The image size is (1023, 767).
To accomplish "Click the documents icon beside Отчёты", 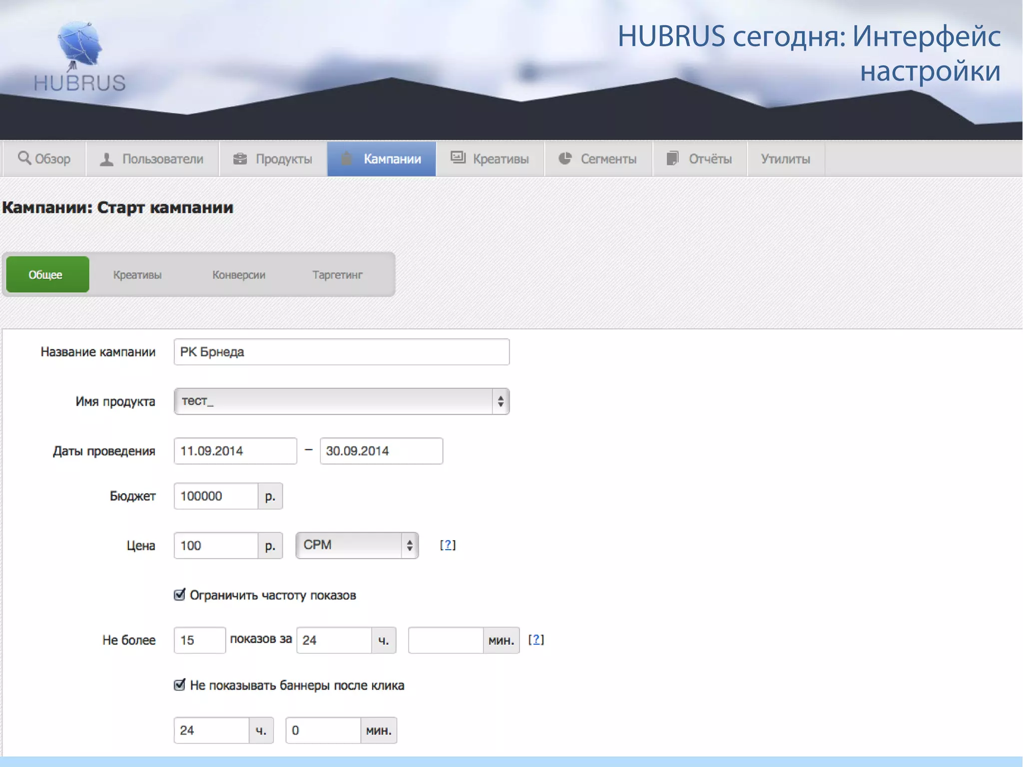I will (x=673, y=158).
